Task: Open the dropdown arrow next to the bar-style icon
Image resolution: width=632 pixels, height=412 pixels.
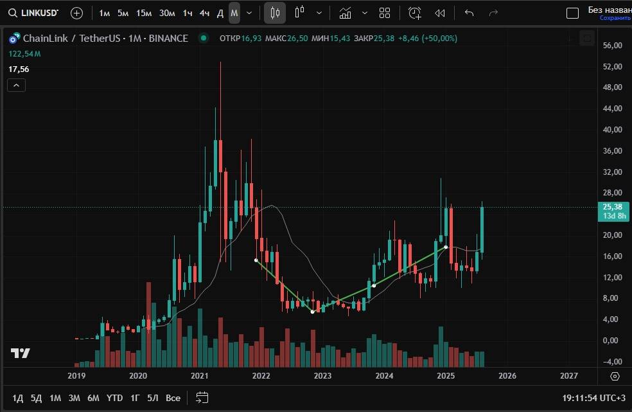Action: point(319,13)
